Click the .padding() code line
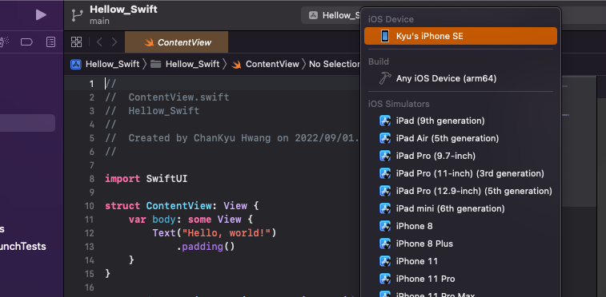 206,247
